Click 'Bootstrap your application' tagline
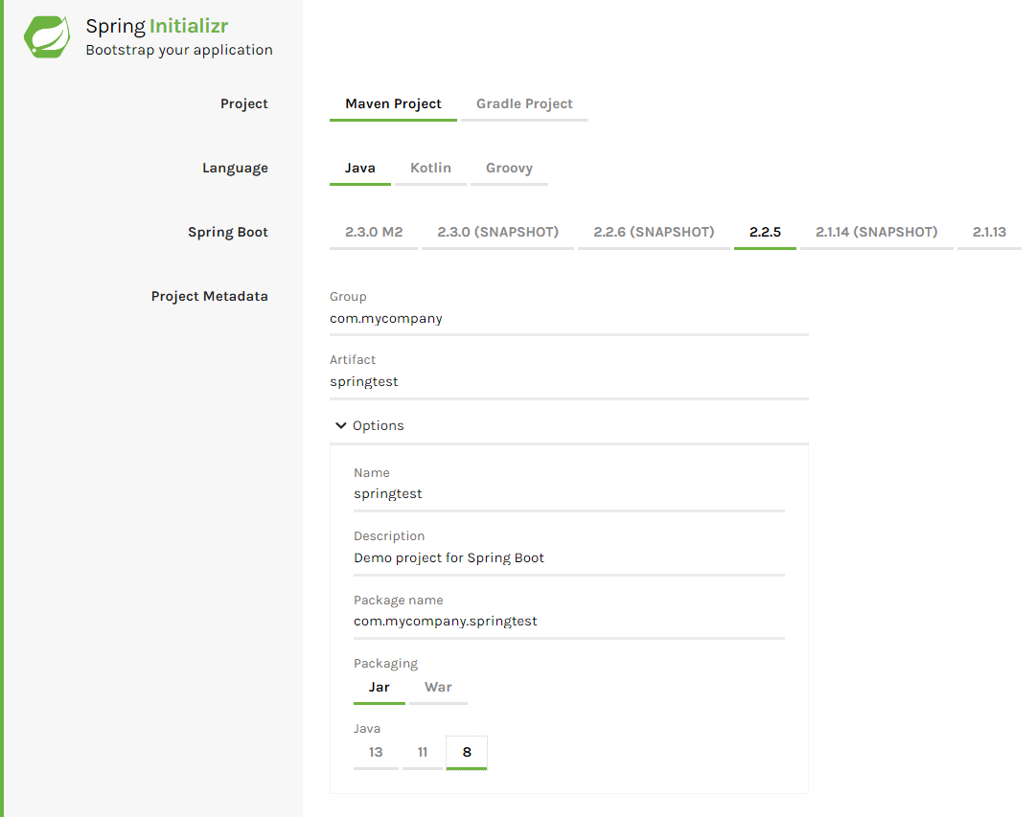The image size is (1036, 817). (x=179, y=50)
